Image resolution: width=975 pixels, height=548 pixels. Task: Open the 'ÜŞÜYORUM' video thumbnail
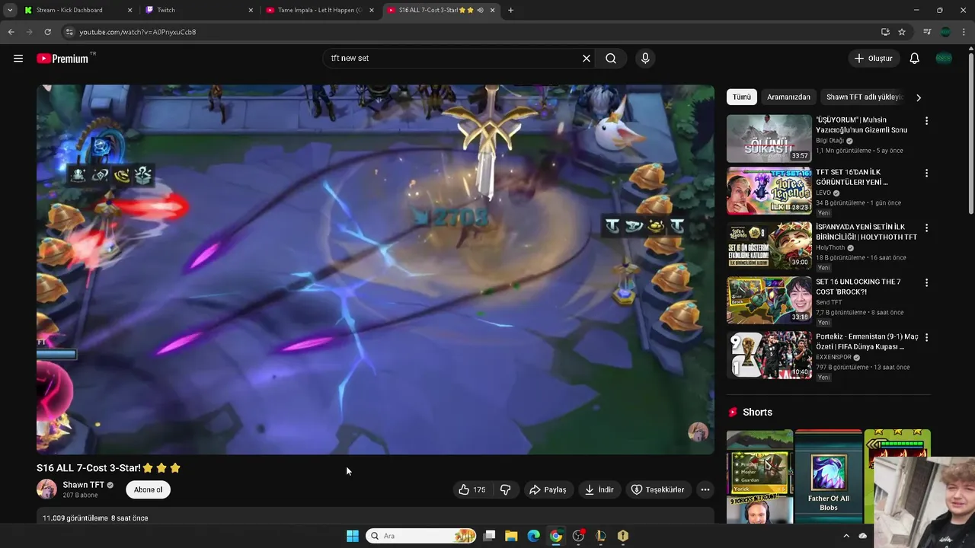click(769, 138)
